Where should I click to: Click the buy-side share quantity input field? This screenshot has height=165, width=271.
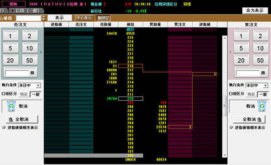point(248,73)
